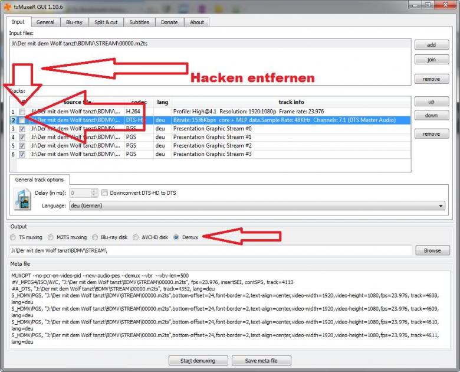The height and width of the screenshot is (372, 460).
Task: Select the Presentation Graphic Stream #2 row
Action: (x=211, y=146)
